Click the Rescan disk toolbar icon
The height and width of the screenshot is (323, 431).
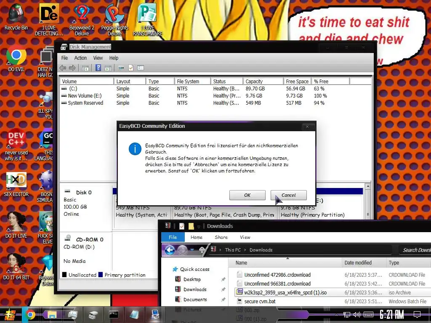point(121,68)
